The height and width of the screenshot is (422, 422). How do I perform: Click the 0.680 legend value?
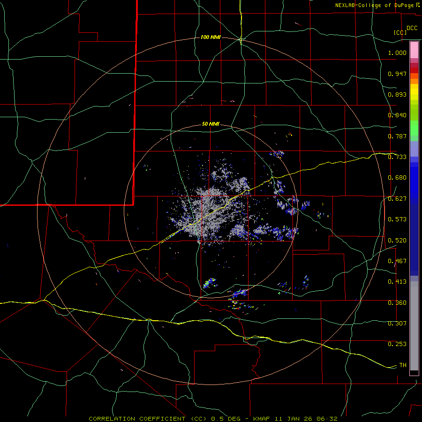point(397,178)
